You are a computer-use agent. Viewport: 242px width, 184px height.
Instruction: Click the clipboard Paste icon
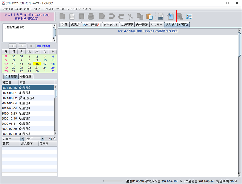coord(149,16)
